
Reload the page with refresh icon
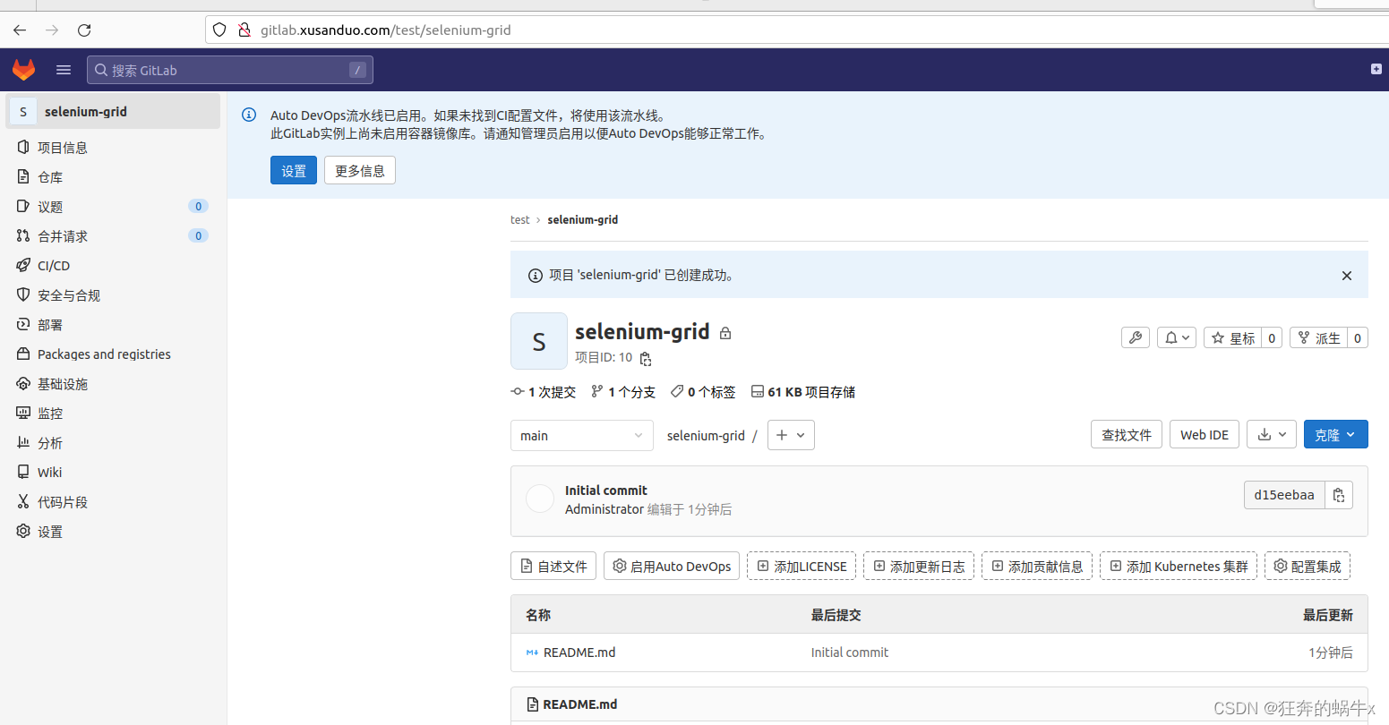point(84,30)
